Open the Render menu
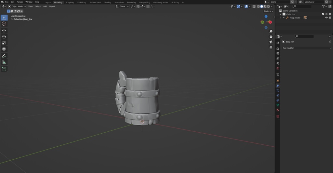Screen dimensions: 333x173 point(20,2)
